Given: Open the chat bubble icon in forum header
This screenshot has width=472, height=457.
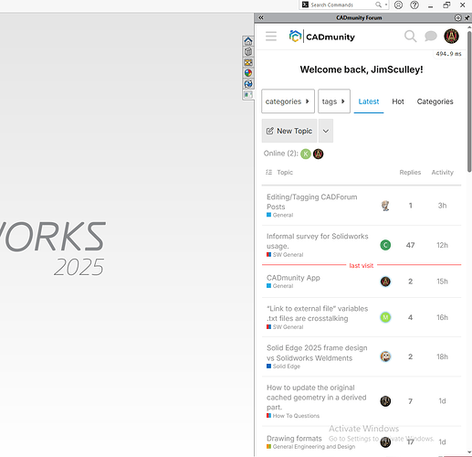Looking at the screenshot, I should (x=431, y=37).
